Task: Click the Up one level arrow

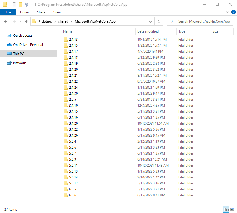Action: 26,21
